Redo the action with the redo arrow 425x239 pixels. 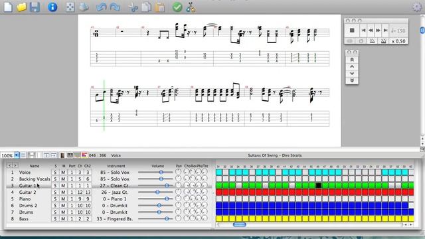[x=115, y=7]
